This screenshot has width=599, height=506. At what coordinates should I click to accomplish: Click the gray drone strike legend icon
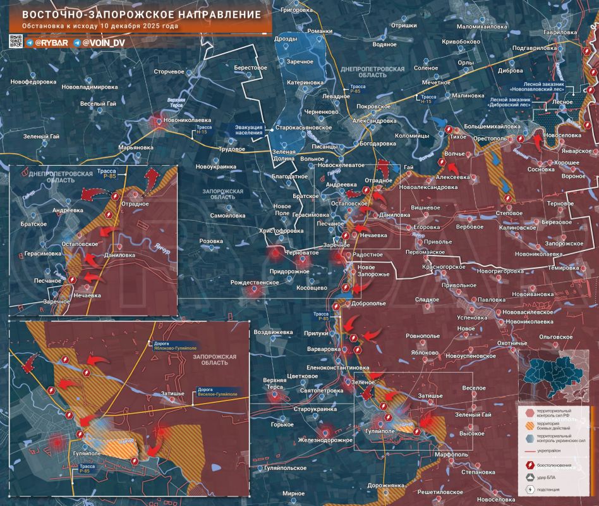pos(529,478)
